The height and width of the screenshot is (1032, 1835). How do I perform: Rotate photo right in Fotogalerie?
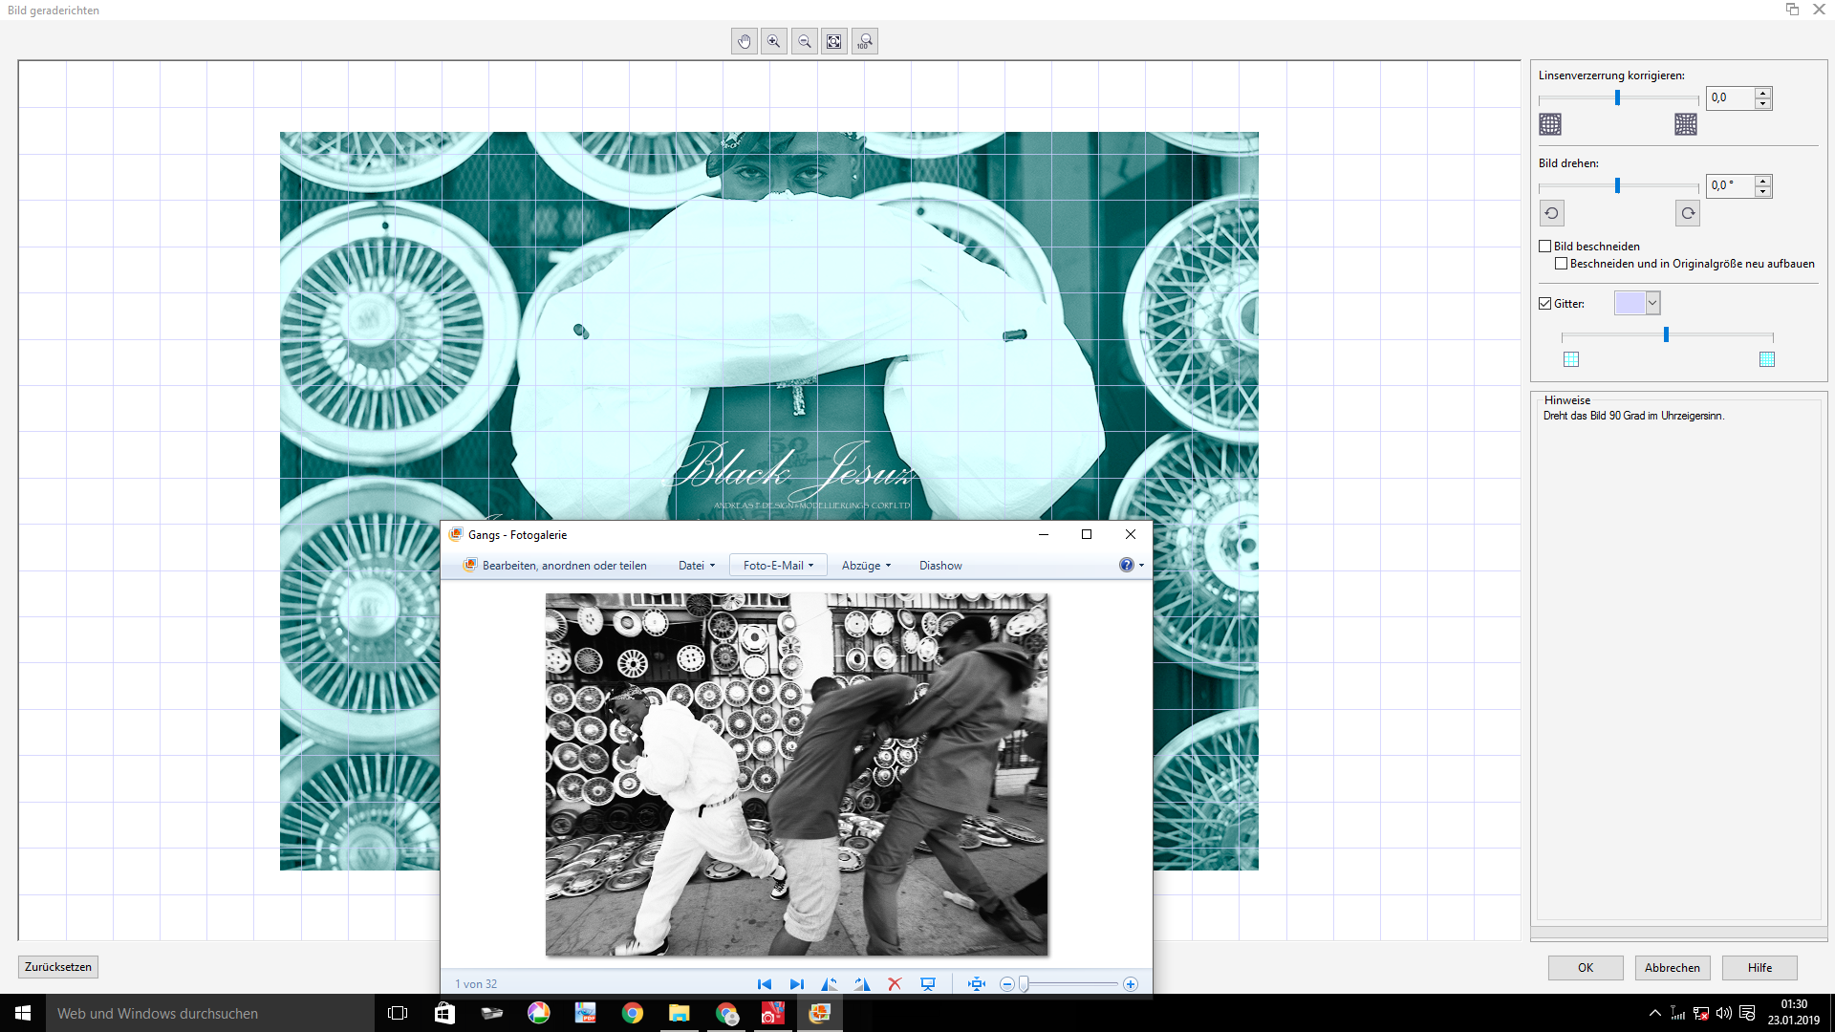[862, 984]
